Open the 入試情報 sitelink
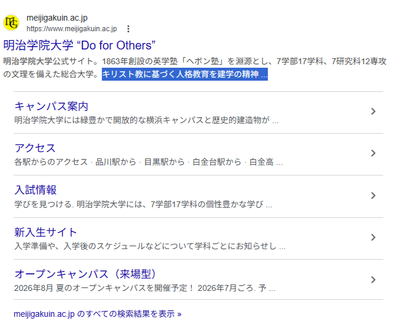This screenshot has height=328, width=402. click(35, 190)
